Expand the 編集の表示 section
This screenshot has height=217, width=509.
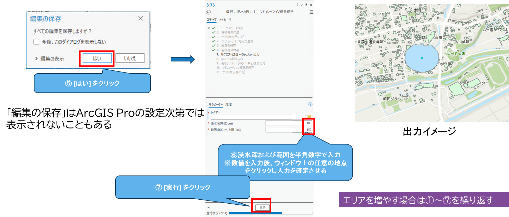point(49,59)
